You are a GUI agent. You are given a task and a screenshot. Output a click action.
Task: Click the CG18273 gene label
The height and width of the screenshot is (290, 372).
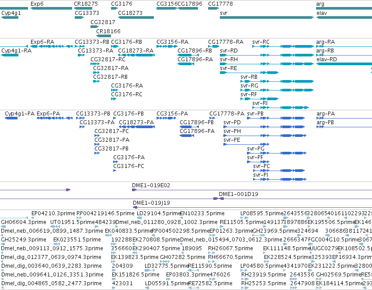pos(130,13)
